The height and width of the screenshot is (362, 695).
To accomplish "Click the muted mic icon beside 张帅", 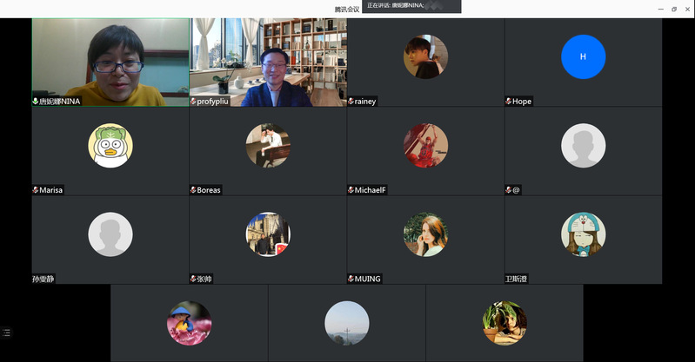I will [193, 279].
